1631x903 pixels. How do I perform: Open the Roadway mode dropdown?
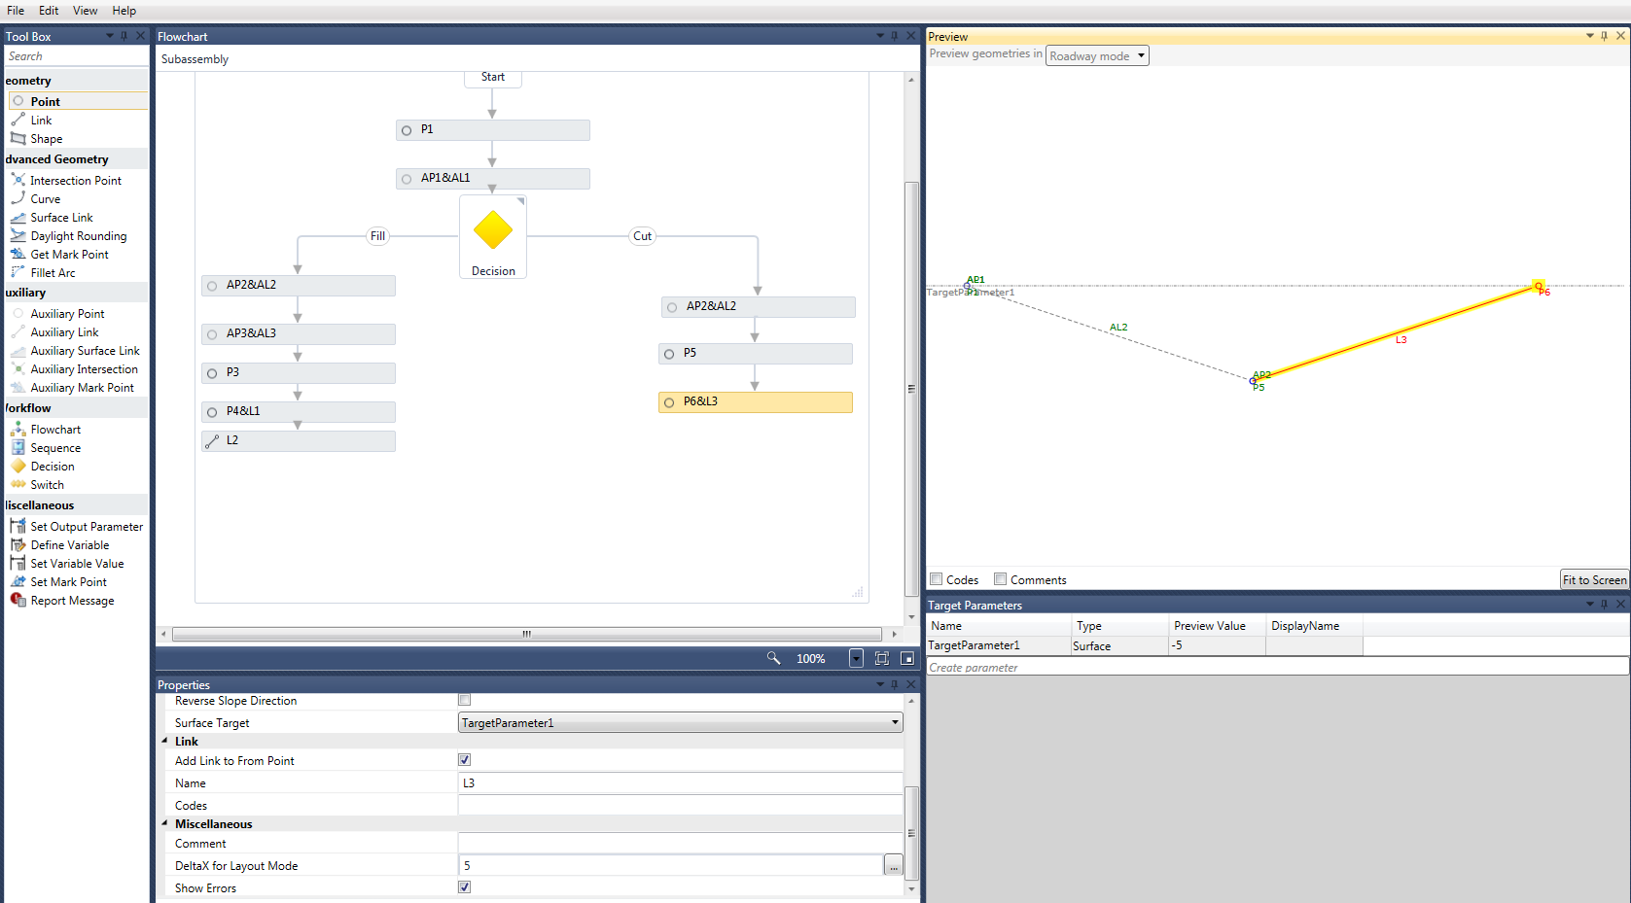coord(1097,55)
